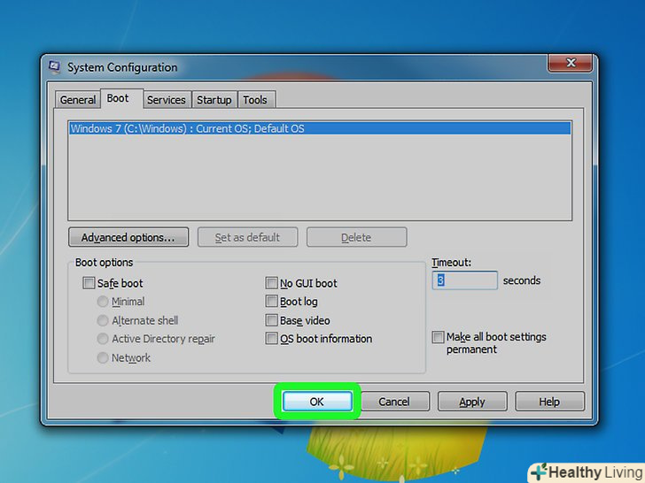Toggle OS boot information checkbox
645x483 pixels.
click(271, 339)
